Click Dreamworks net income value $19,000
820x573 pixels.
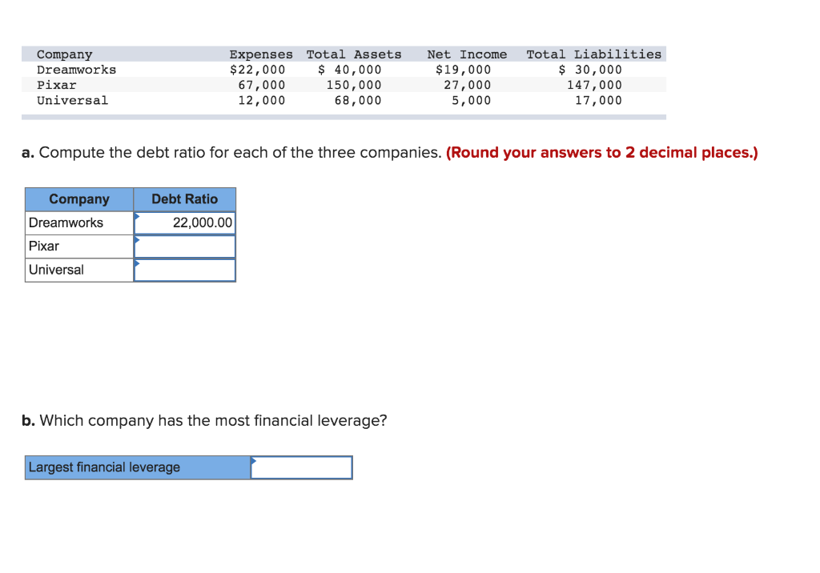click(x=464, y=70)
